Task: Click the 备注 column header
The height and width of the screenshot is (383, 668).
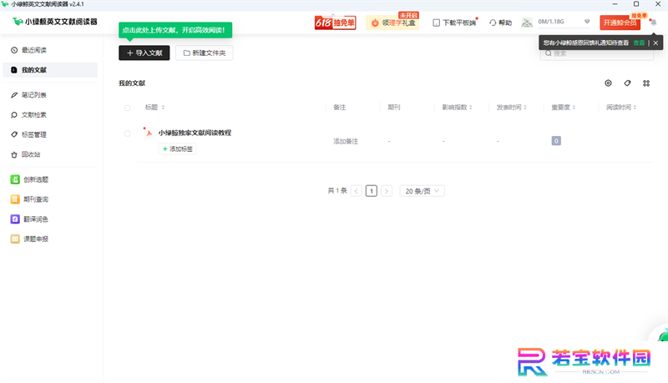Action: (x=340, y=108)
